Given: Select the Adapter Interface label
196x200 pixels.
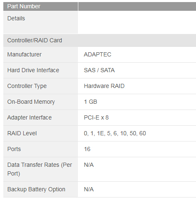Looking at the screenshot, I should tap(29, 118).
